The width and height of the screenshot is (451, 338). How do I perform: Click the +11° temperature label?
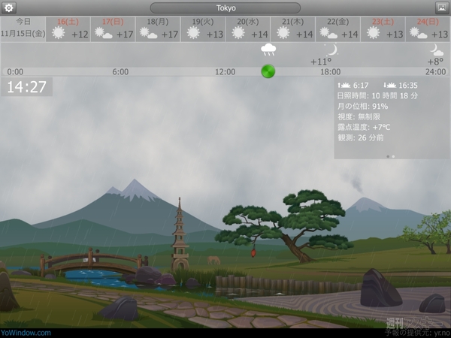(x=321, y=62)
